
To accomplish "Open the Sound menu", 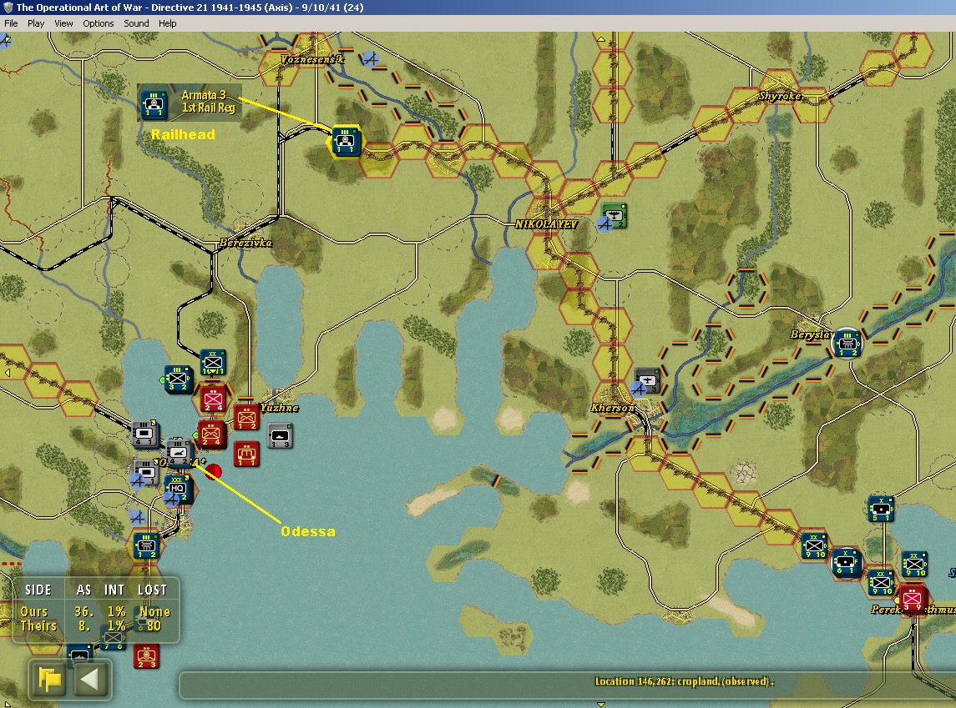I will (x=136, y=23).
